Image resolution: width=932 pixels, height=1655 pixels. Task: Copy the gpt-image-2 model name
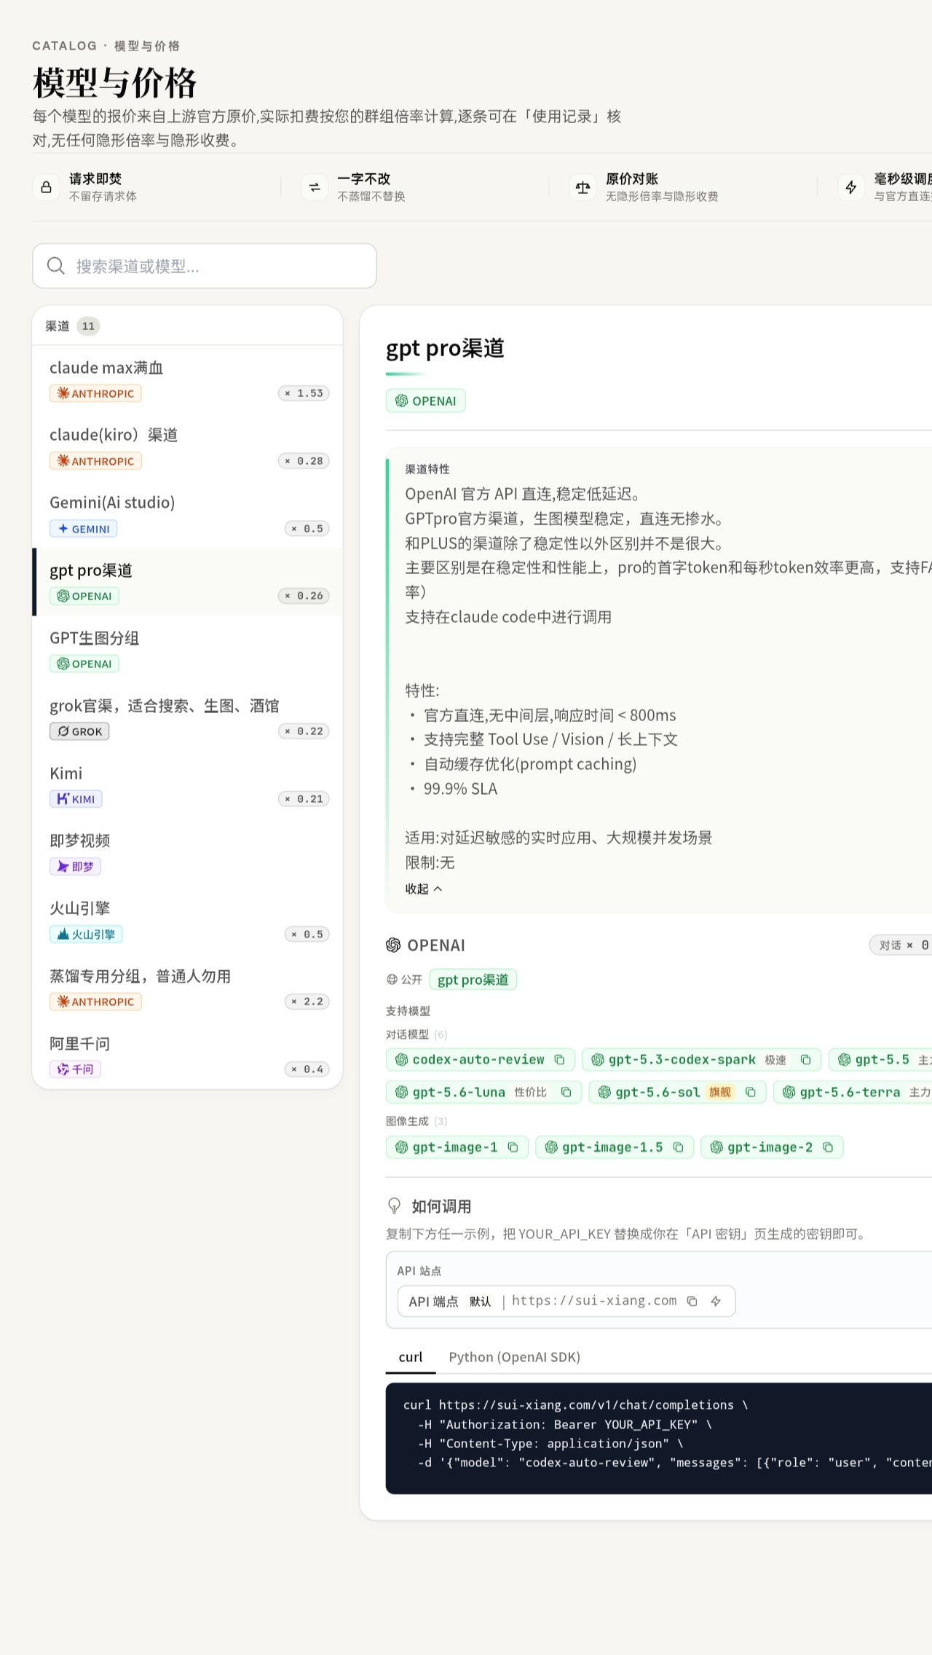click(x=828, y=1147)
